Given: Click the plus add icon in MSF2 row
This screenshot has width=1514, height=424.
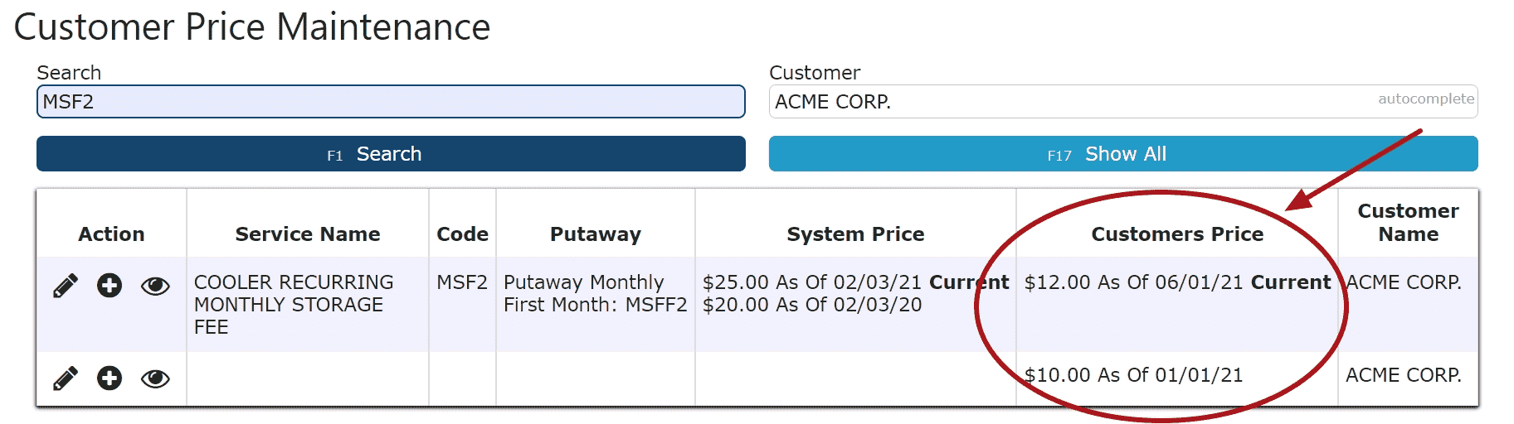Looking at the screenshot, I should pos(110,286).
